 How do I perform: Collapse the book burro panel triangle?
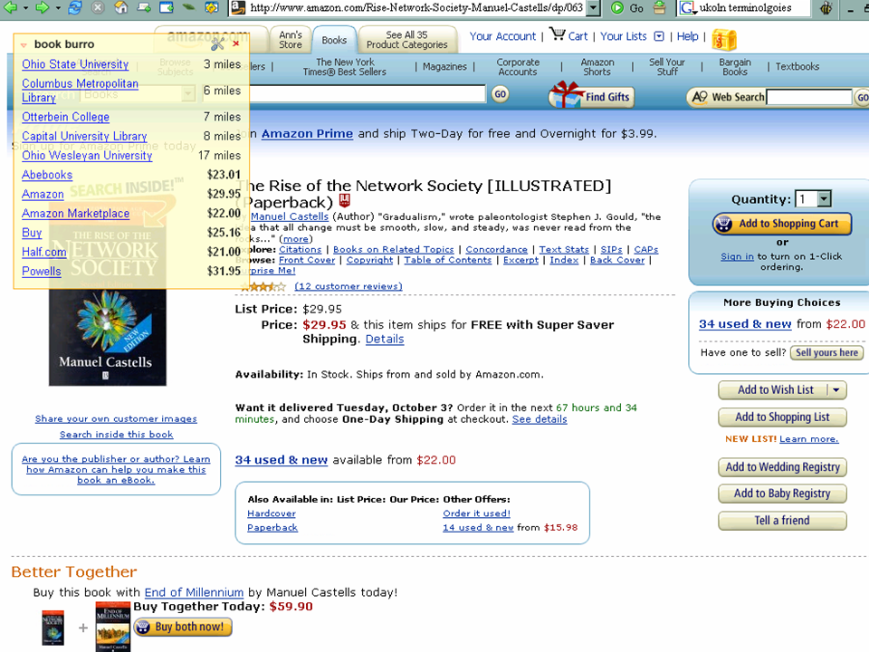[x=24, y=45]
